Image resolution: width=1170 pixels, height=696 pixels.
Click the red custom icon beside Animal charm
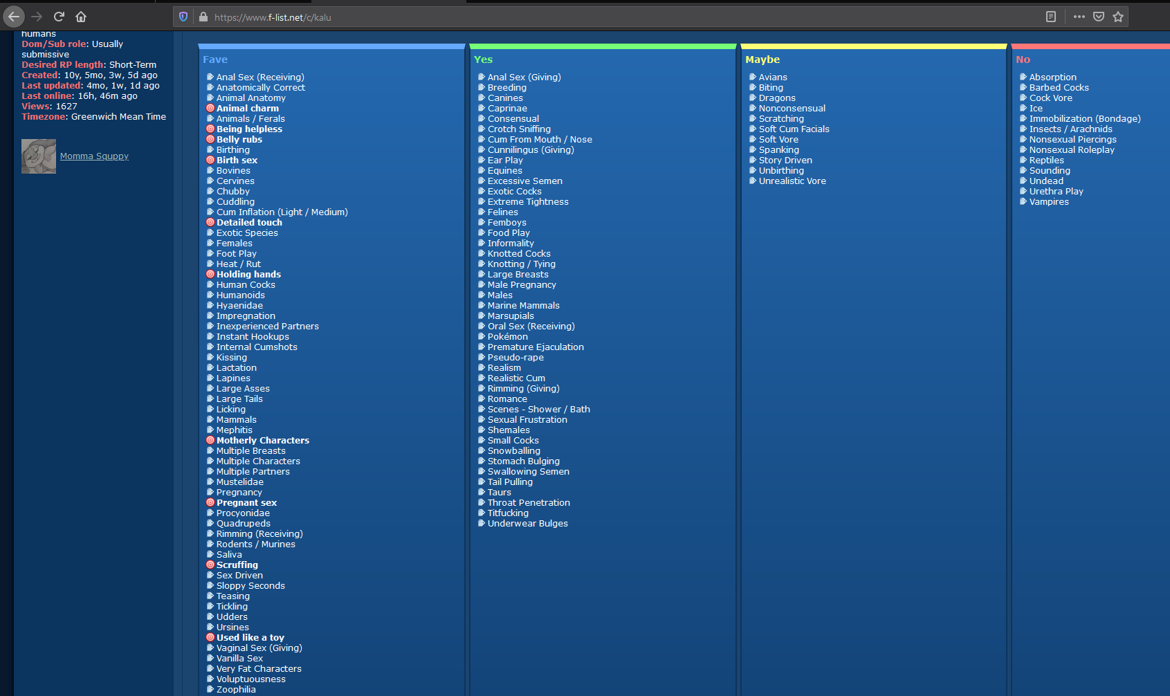(x=210, y=108)
